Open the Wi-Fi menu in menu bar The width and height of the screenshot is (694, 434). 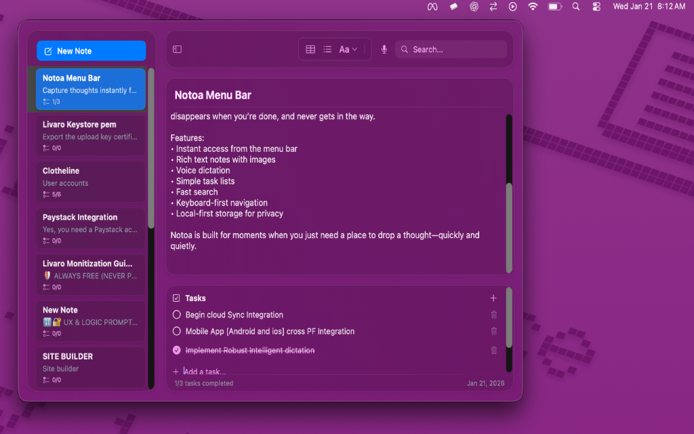(533, 7)
